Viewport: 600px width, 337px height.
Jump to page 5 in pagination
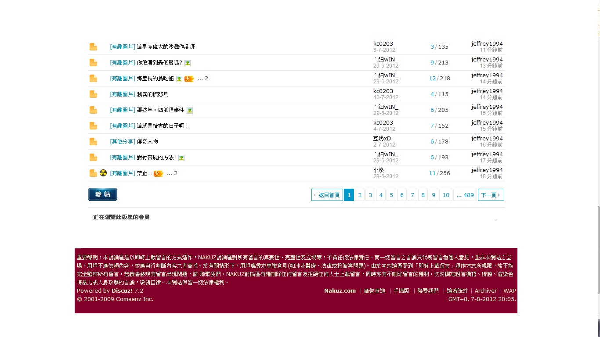391,195
